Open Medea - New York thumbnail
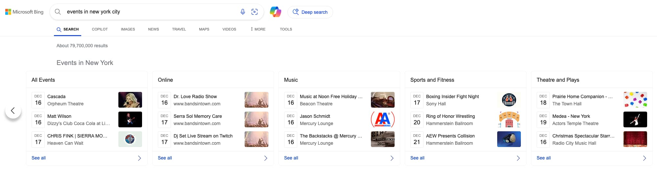 click(635, 119)
